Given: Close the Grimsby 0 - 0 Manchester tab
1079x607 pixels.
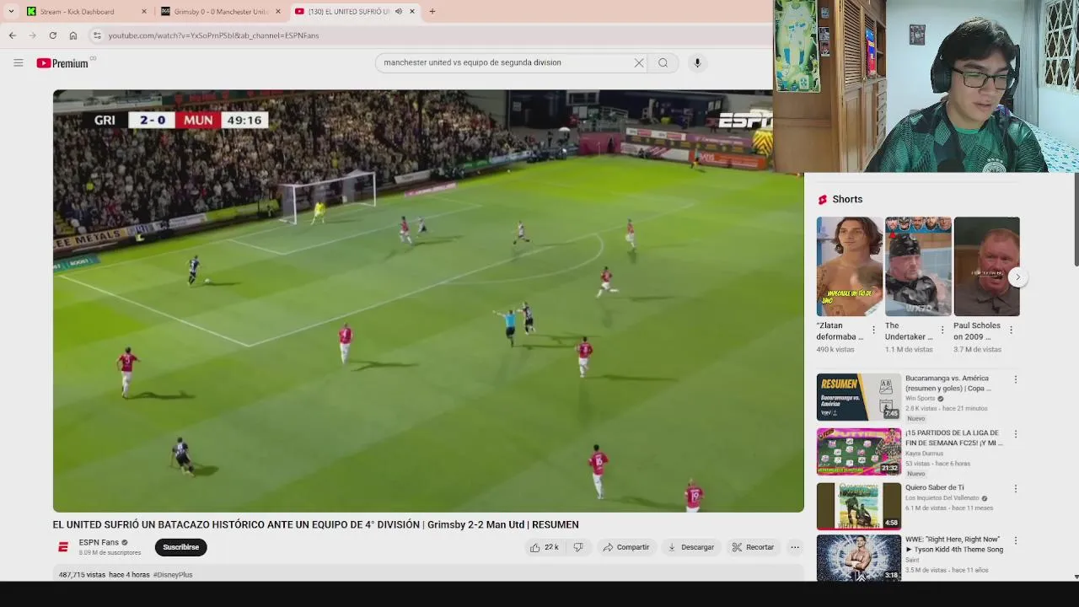Looking at the screenshot, I should click(277, 12).
